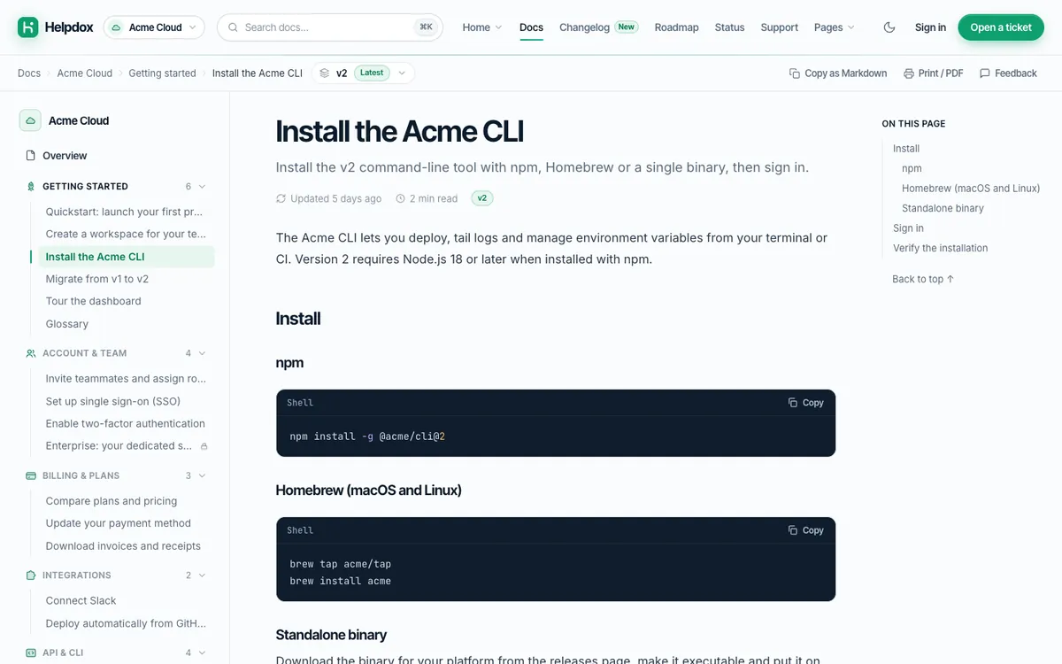Click the Copy as Markdown icon
Image resolution: width=1062 pixels, height=664 pixels.
tap(795, 73)
